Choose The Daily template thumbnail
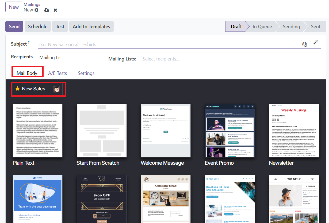This screenshot has height=223, width=329. tap(294, 199)
